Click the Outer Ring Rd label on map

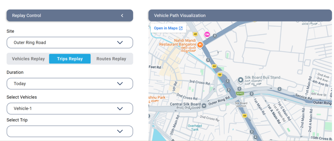click(219, 101)
